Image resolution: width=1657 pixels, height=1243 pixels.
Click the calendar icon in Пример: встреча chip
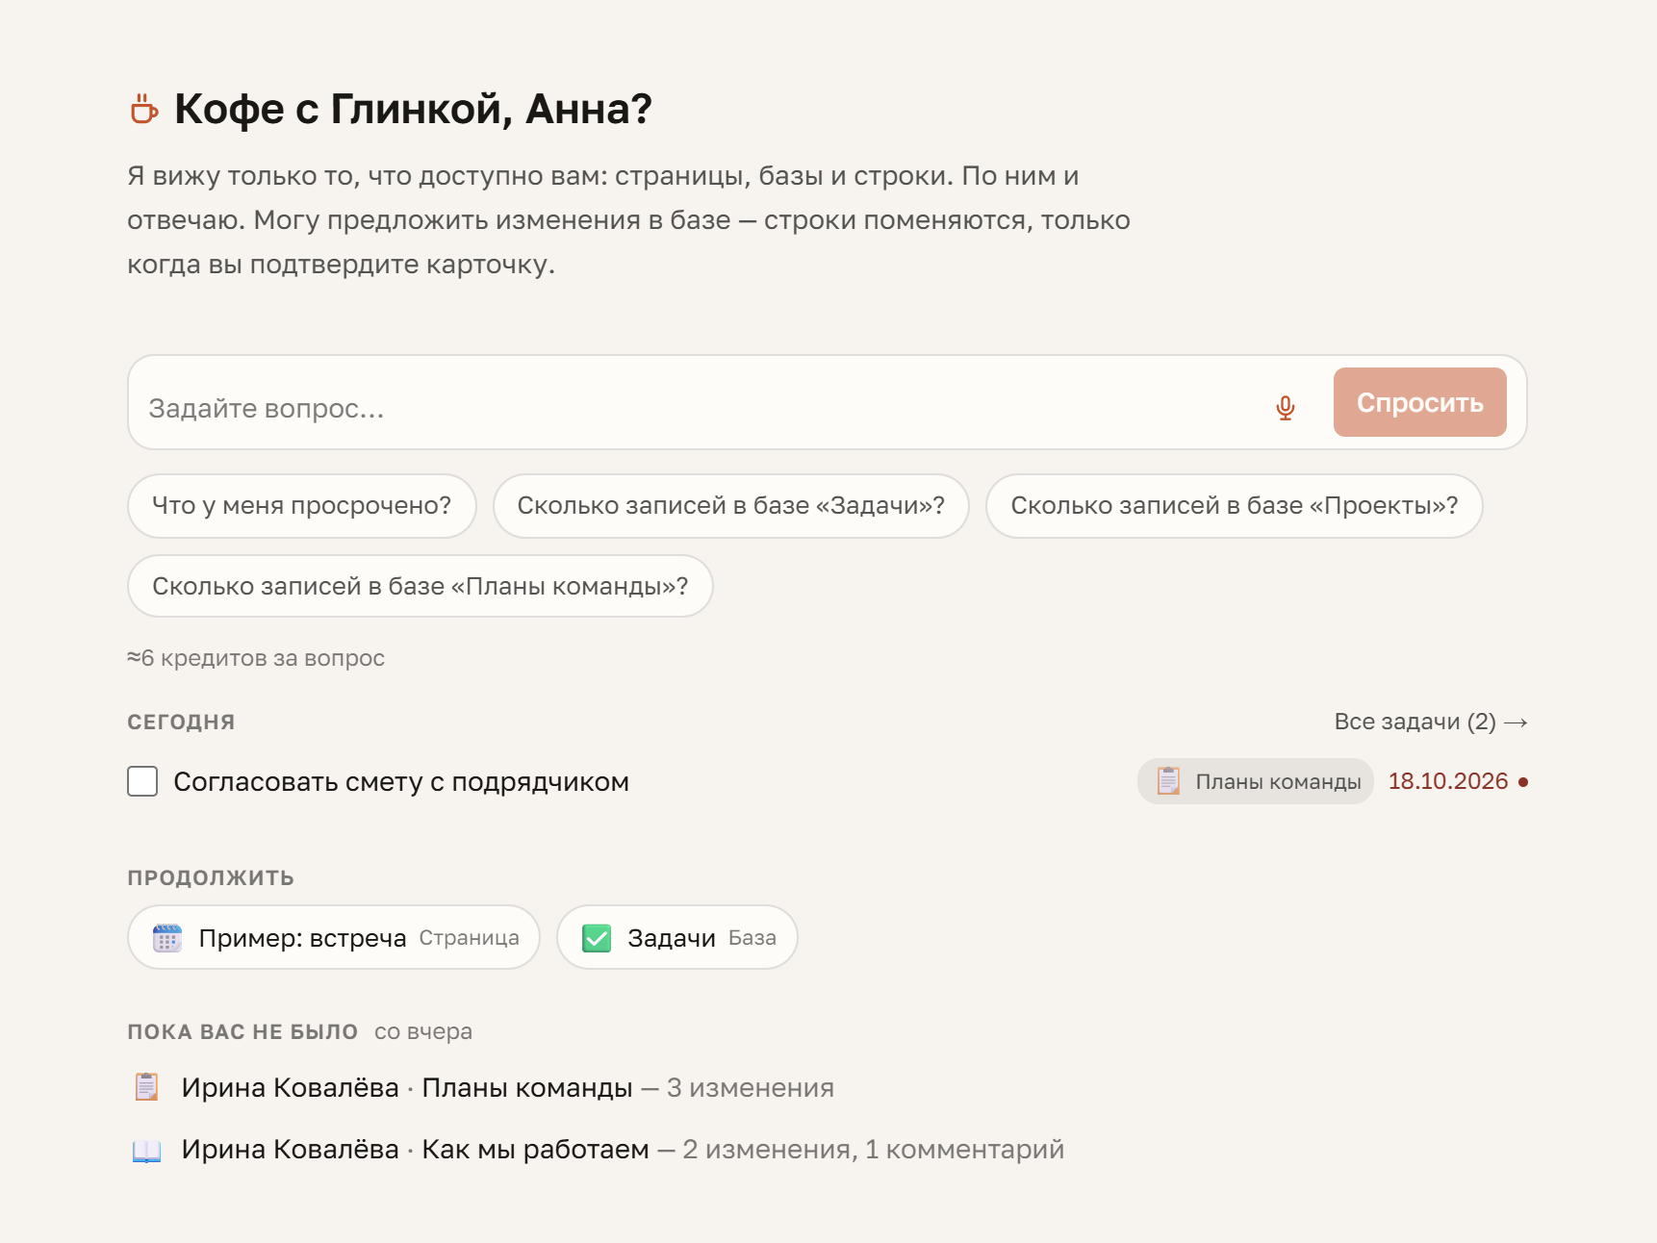click(x=167, y=938)
